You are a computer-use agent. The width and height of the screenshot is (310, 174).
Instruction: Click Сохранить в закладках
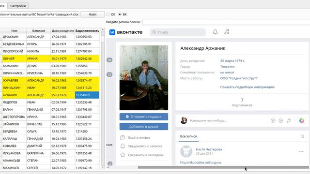(x=146, y=155)
